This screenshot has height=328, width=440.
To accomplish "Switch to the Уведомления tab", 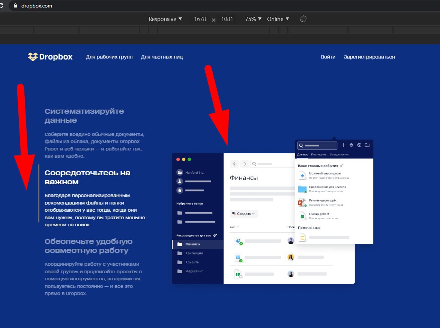I will [x=339, y=155].
